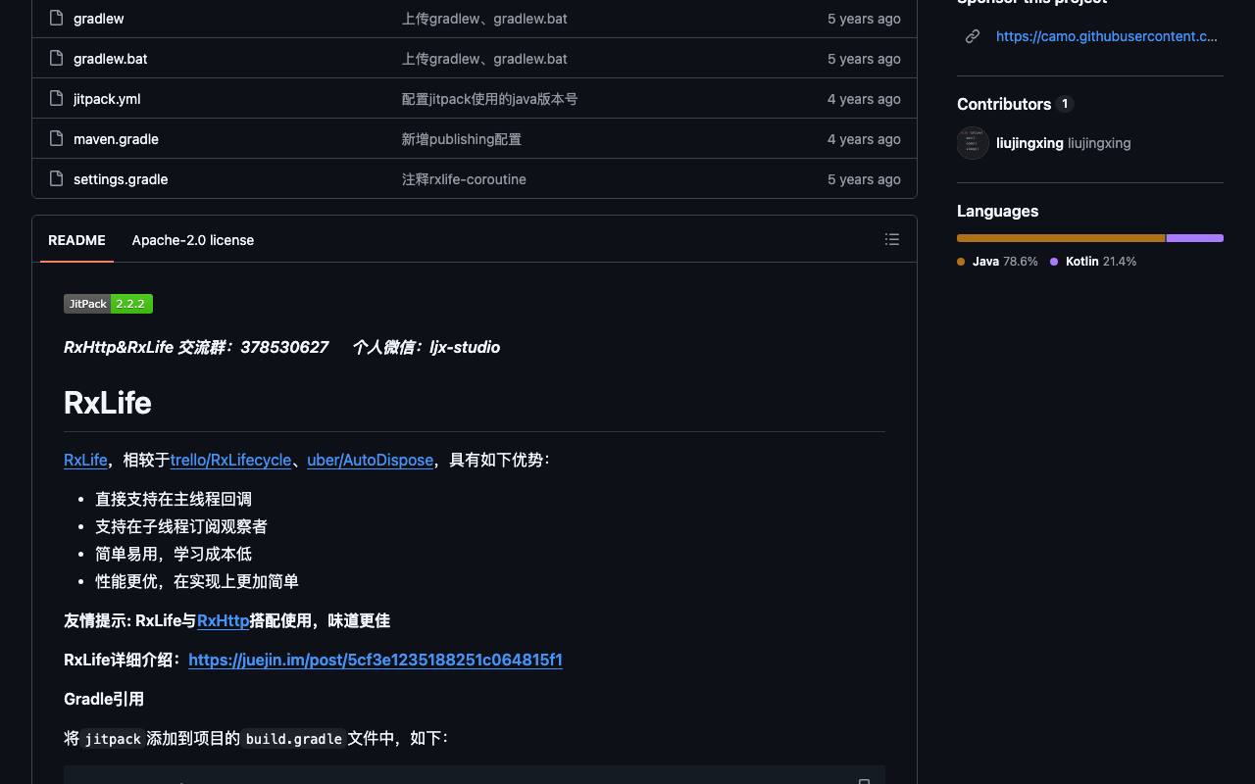Follow the RxHttp link in the tip line
Screen dimensions: 1255x784
tap(224, 620)
